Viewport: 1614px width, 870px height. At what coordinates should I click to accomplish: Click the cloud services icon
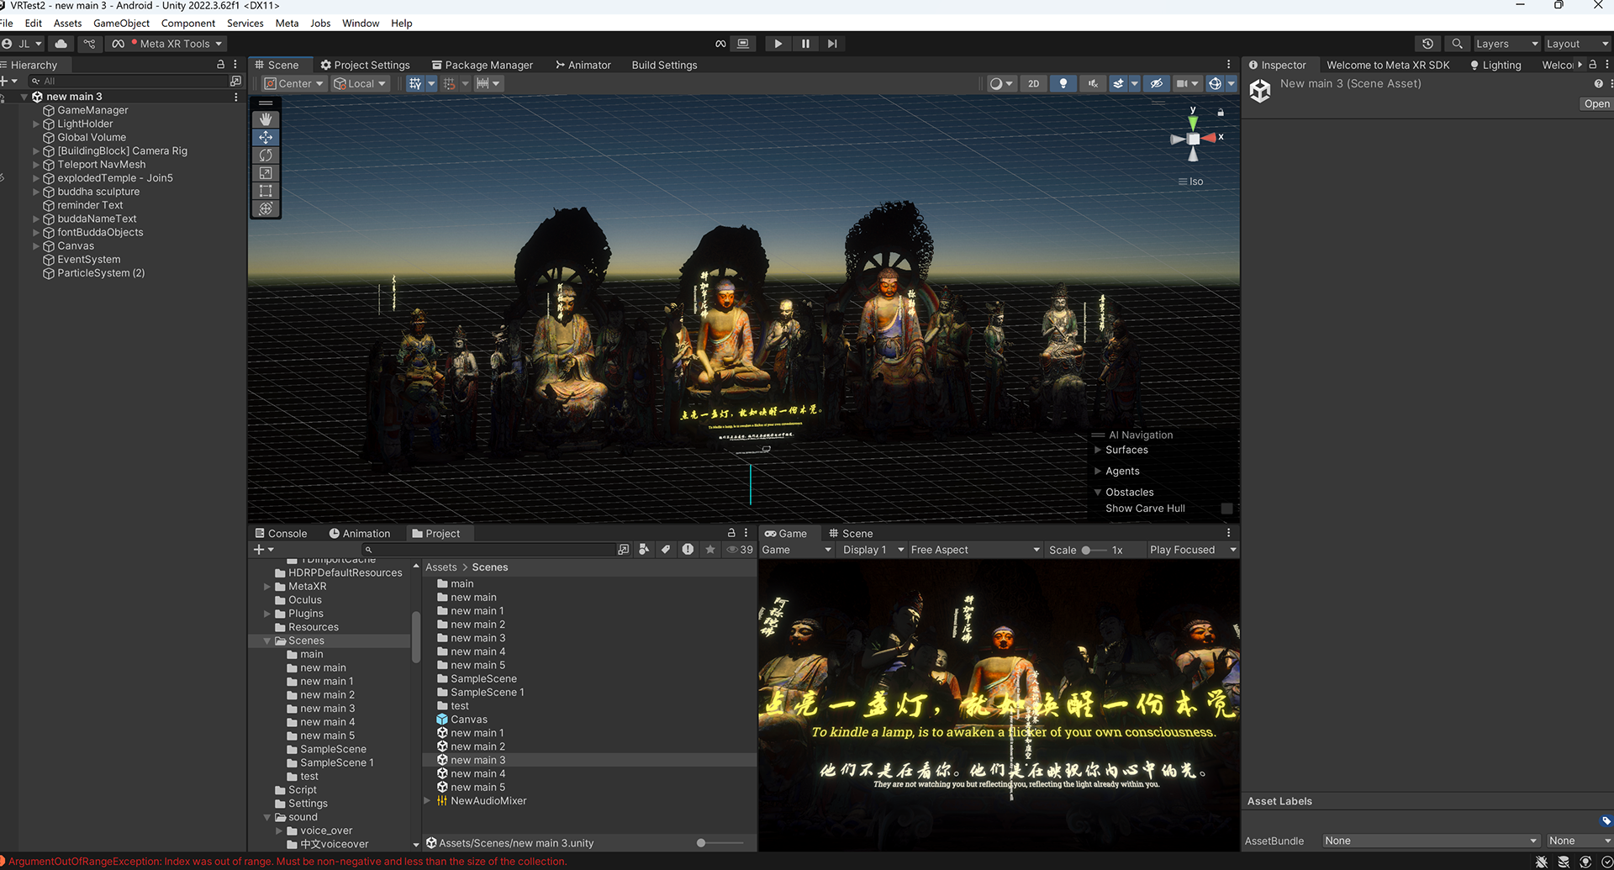pos(61,44)
